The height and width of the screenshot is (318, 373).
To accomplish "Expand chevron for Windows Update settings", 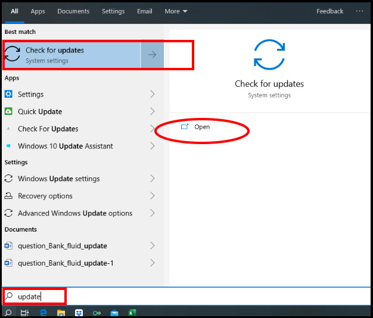I will pyautogui.click(x=153, y=179).
